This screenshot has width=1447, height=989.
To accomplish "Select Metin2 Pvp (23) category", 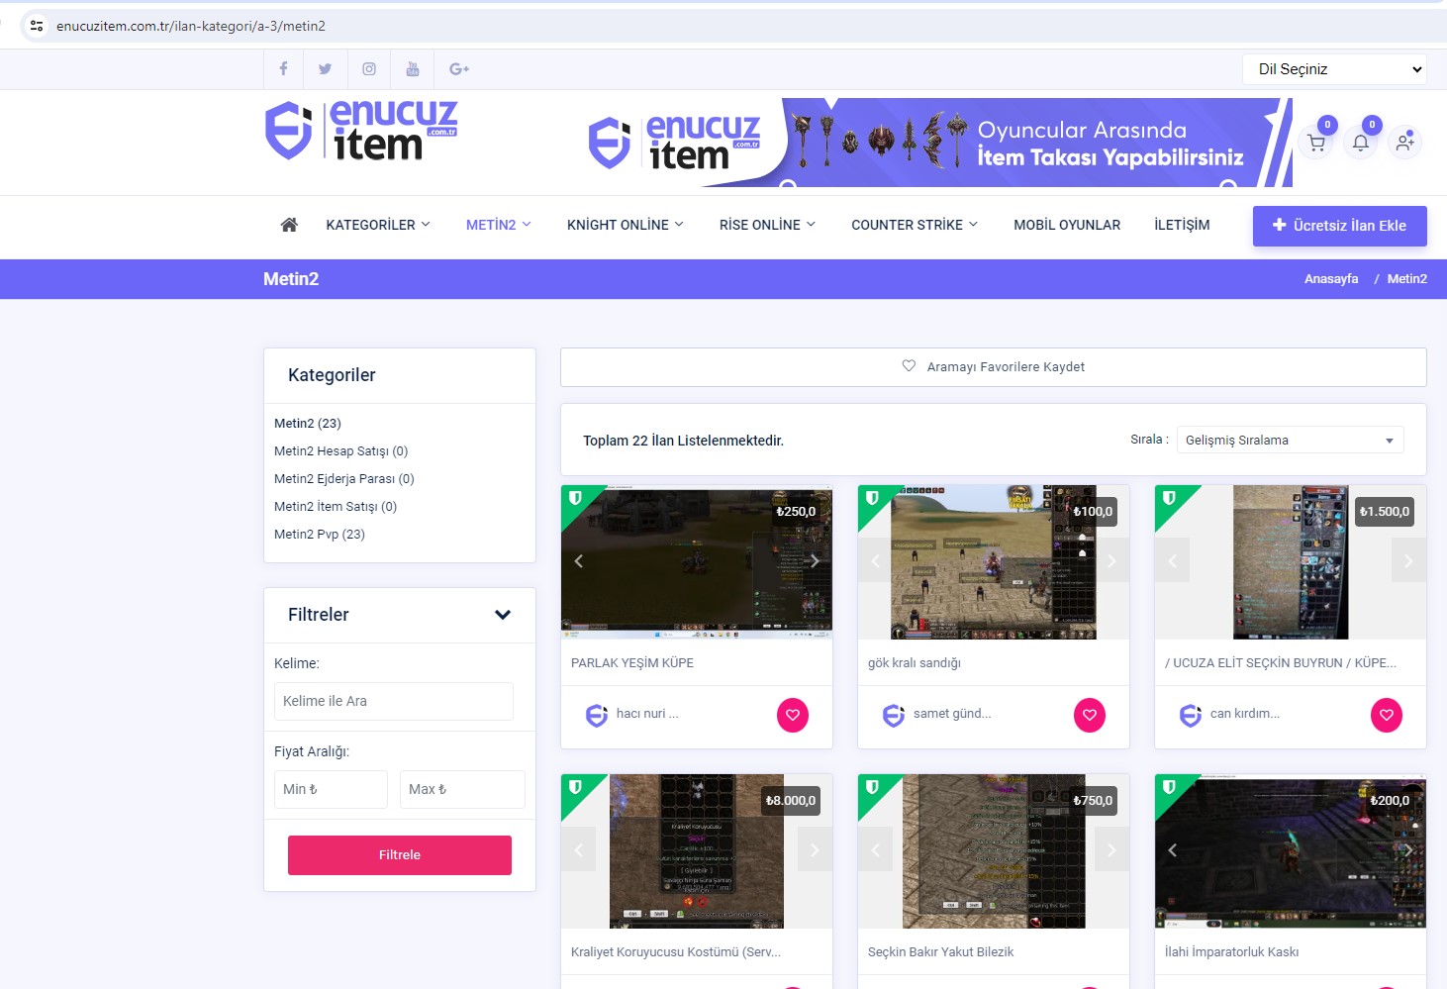I will point(320,534).
